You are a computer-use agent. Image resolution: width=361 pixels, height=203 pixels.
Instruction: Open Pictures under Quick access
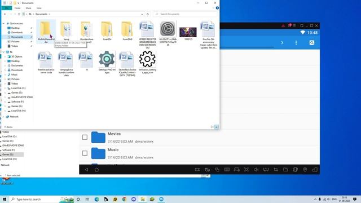15,41
